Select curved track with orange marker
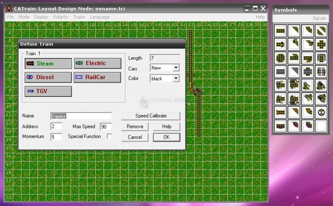The image size is (333, 206). pyautogui.click(x=308, y=112)
